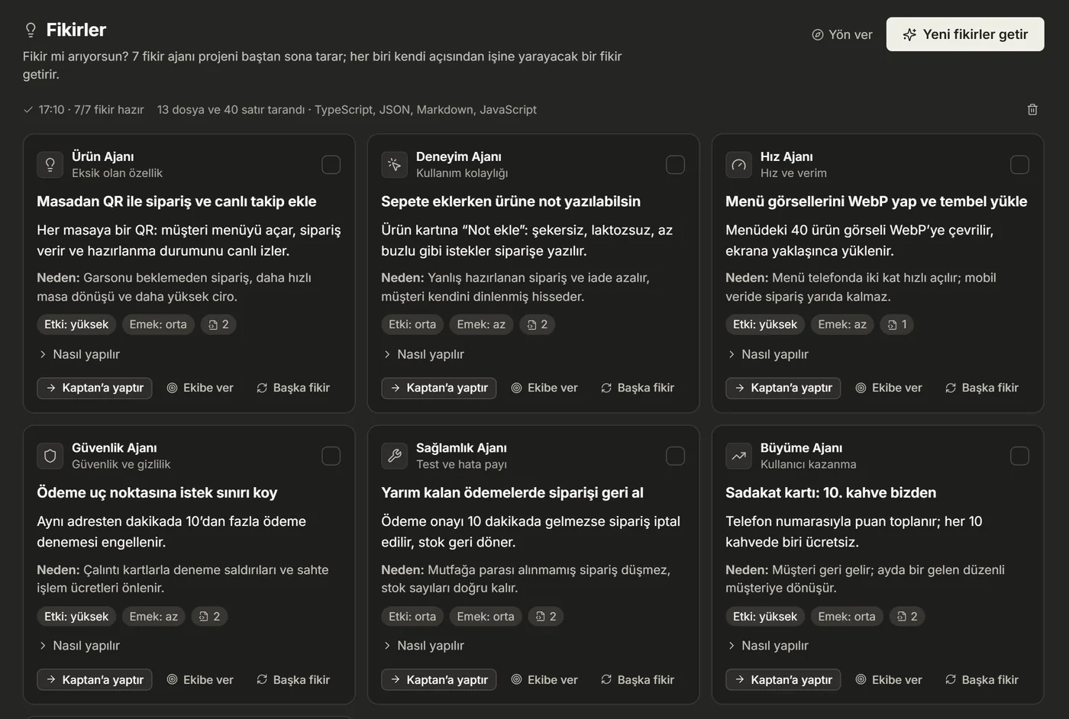Expand 'Nasıl yapılır' on ürüne not card
Screen dimensions: 1069x719
pos(424,354)
